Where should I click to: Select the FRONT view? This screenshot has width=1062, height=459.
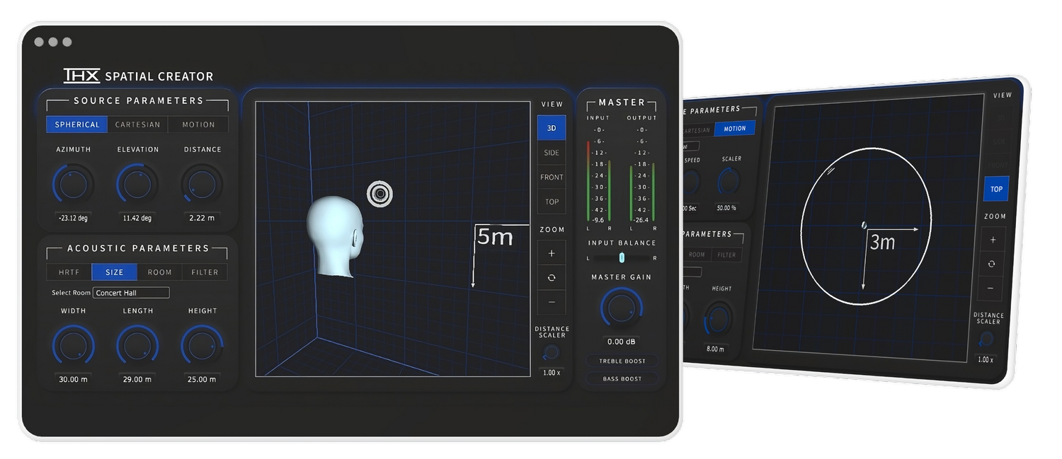[552, 177]
